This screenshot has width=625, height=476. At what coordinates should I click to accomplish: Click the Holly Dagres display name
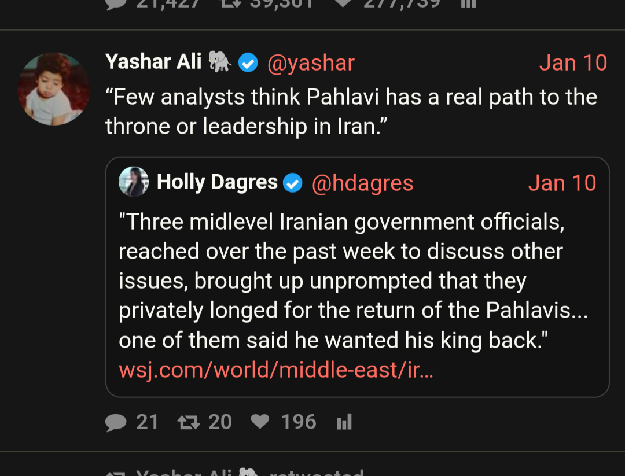217,183
